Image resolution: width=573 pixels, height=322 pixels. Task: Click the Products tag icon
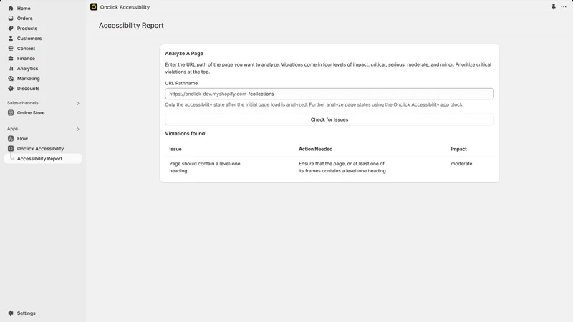point(11,28)
